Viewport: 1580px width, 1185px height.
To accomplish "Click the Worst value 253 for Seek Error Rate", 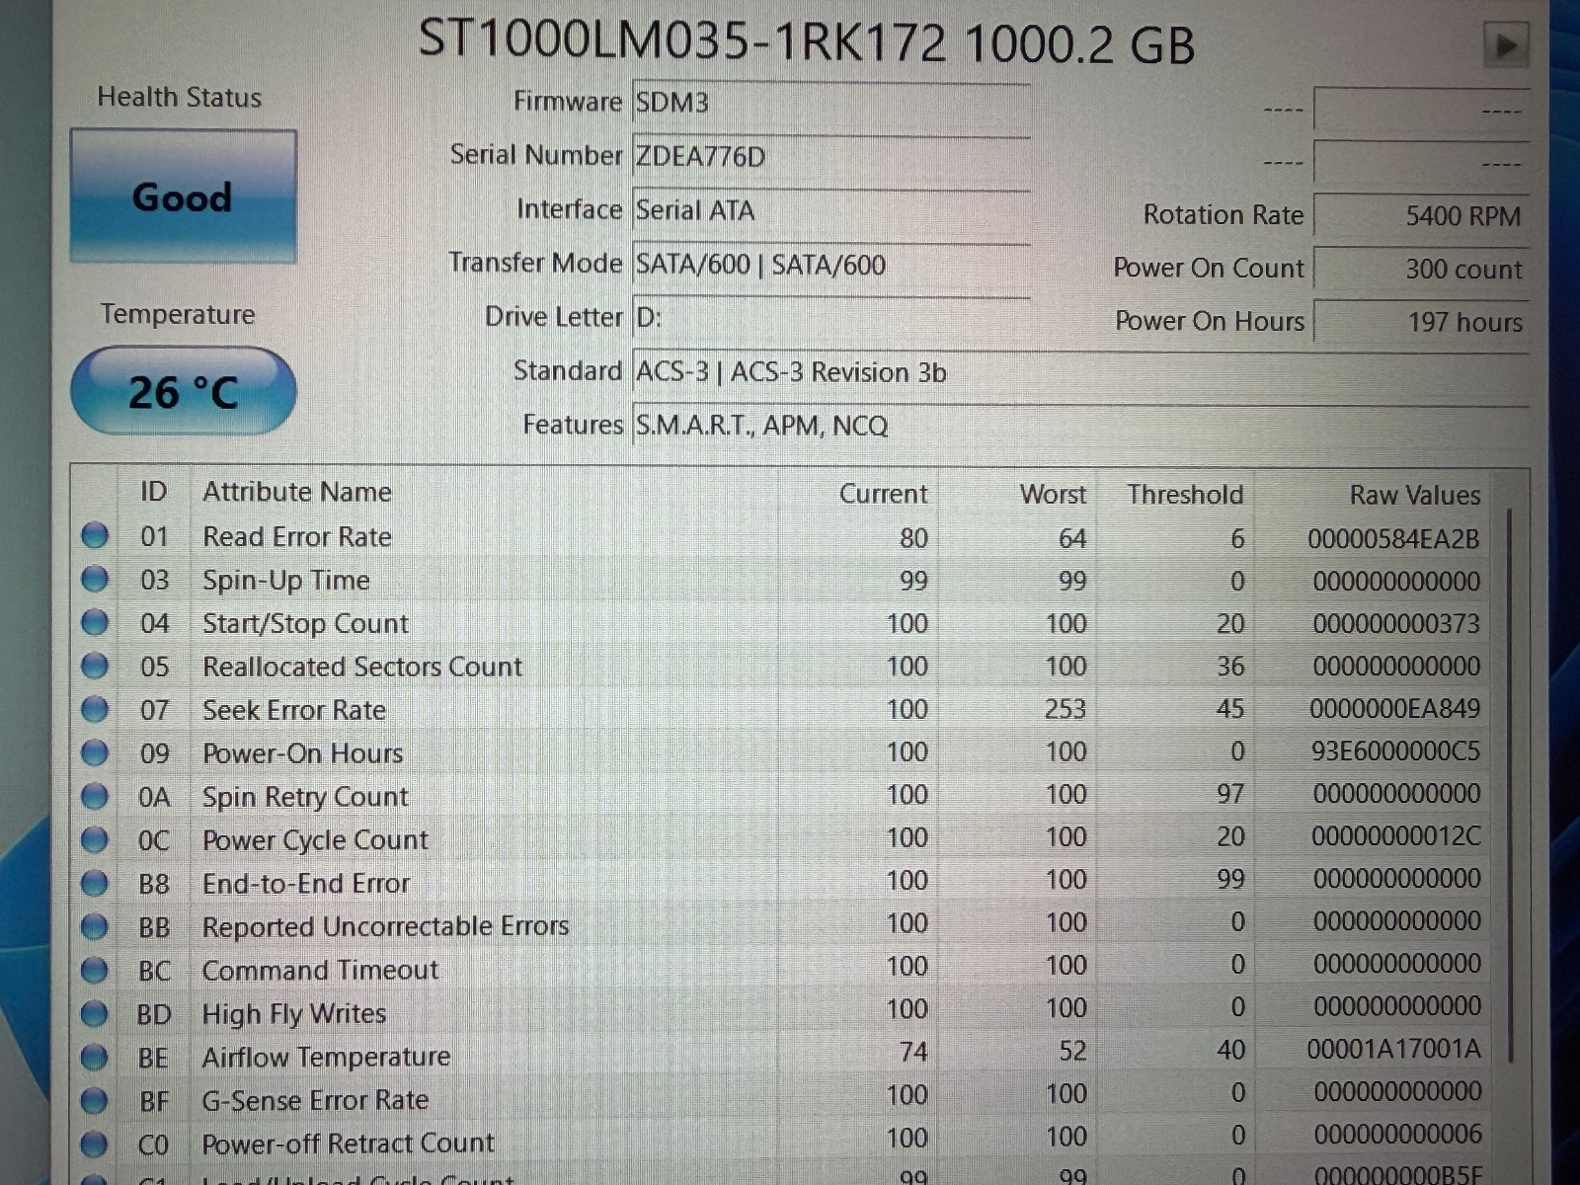I will (1066, 709).
